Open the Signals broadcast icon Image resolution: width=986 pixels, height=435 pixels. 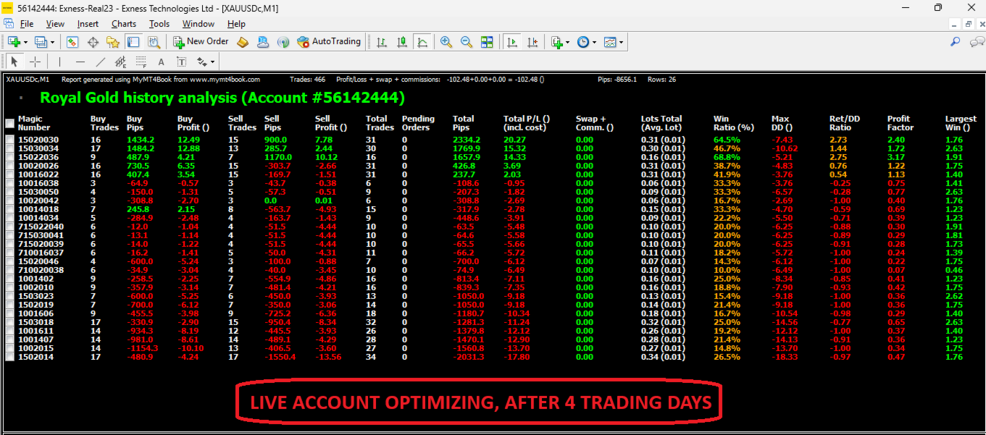tap(283, 42)
